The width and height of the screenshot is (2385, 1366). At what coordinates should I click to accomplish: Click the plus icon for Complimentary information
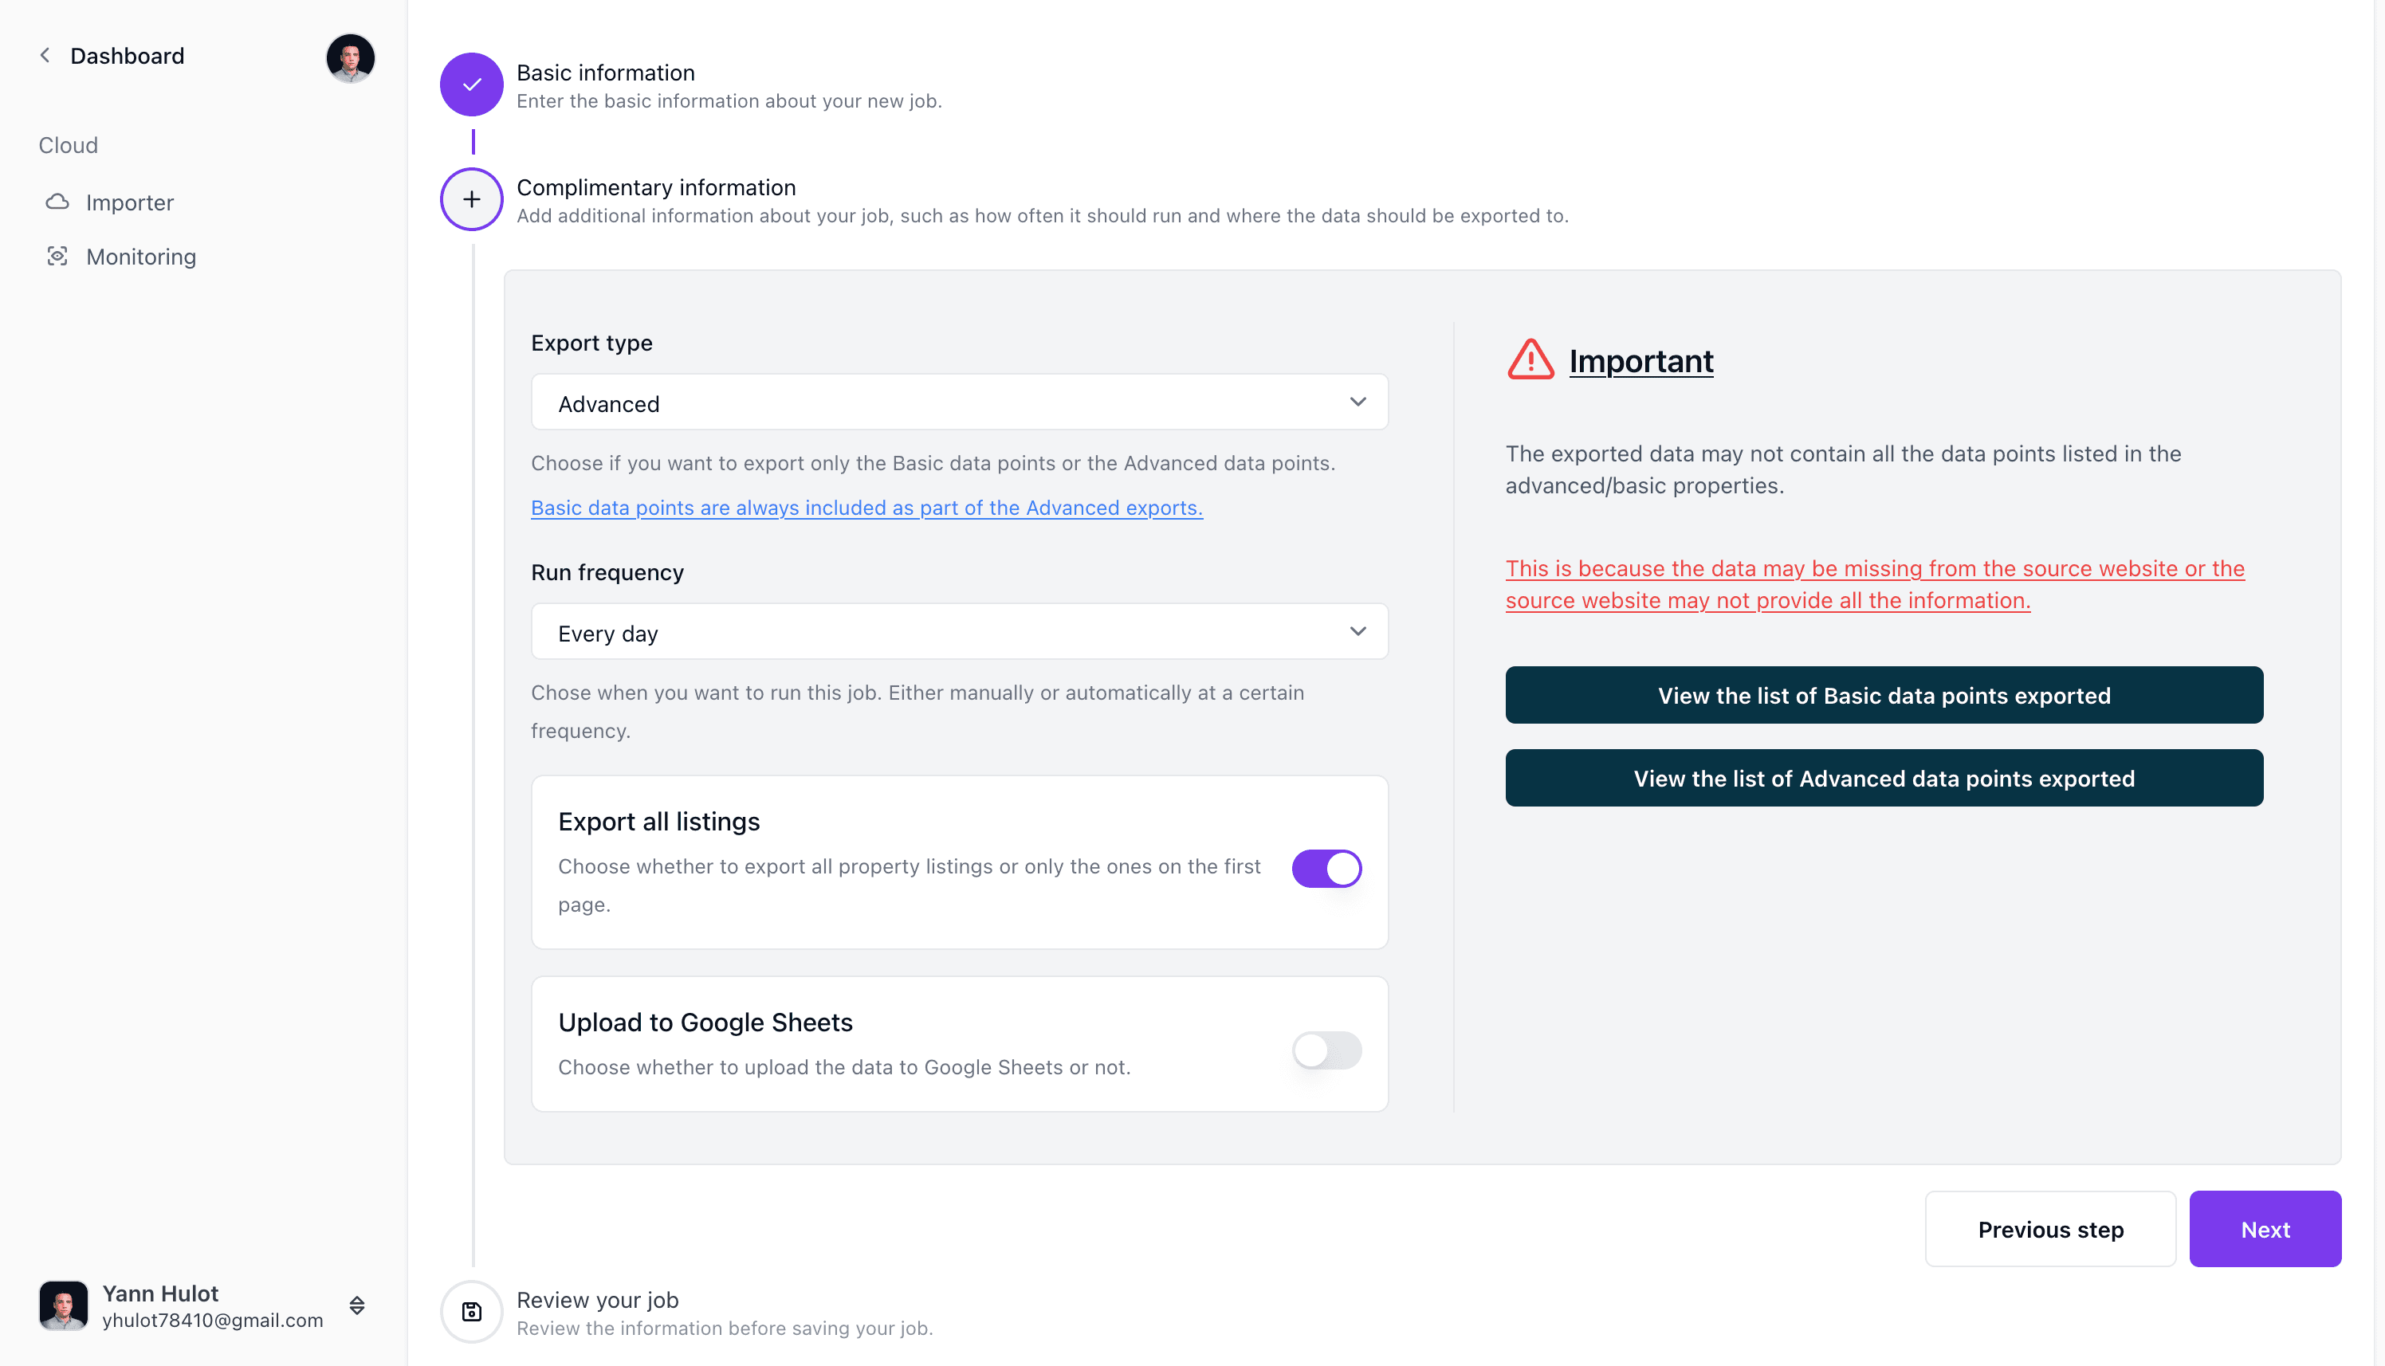[471, 199]
